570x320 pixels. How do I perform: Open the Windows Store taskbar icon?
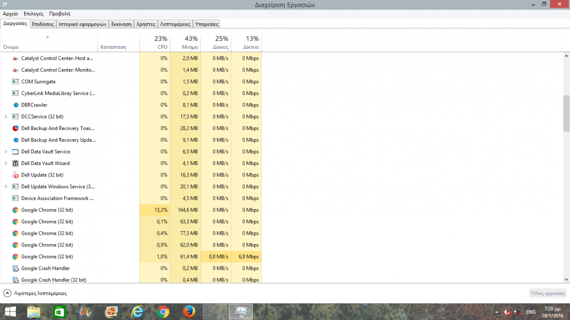[59, 311]
